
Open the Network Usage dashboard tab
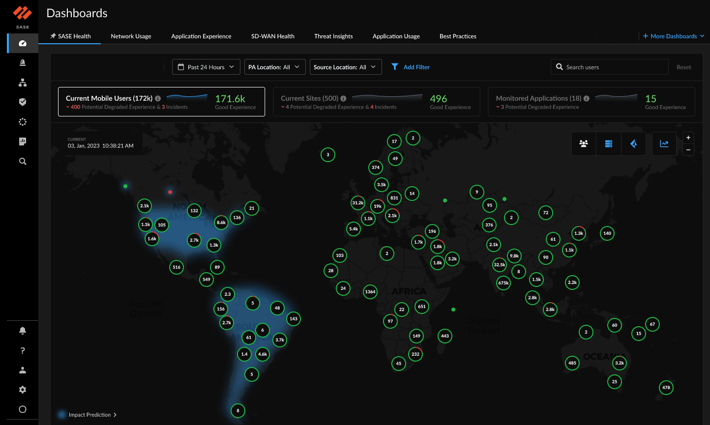tap(131, 36)
